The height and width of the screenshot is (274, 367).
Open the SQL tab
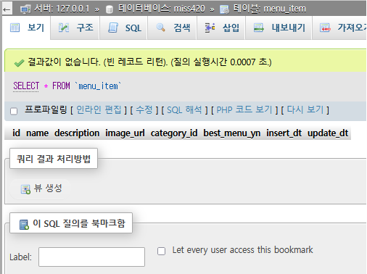[123, 28]
